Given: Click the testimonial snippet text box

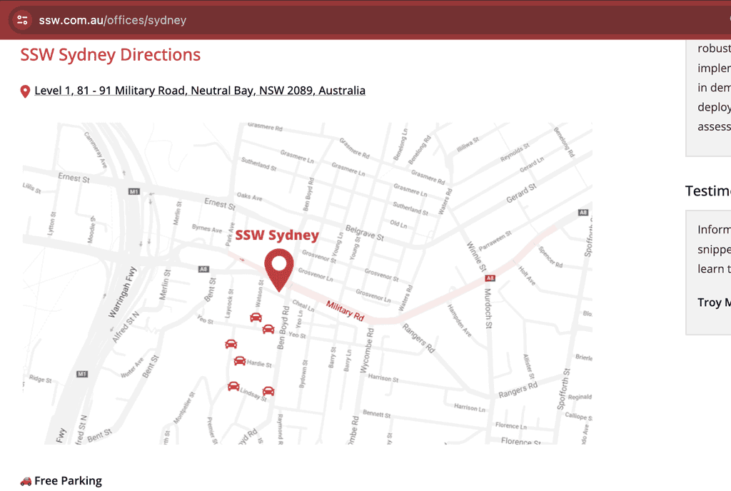Looking at the screenshot, I should coord(714,250).
